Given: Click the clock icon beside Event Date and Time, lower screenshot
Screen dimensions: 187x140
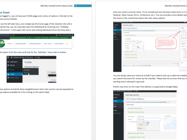Looking at the screenshot, I should point(129,108).
